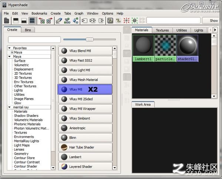Switch to the Bins tab
The image size is (222, 179).
click(28, 30)
